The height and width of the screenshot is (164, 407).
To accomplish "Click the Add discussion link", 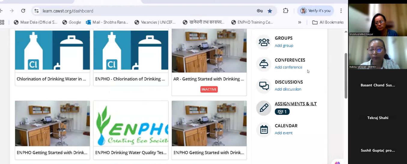I will [x=288, y=89].
